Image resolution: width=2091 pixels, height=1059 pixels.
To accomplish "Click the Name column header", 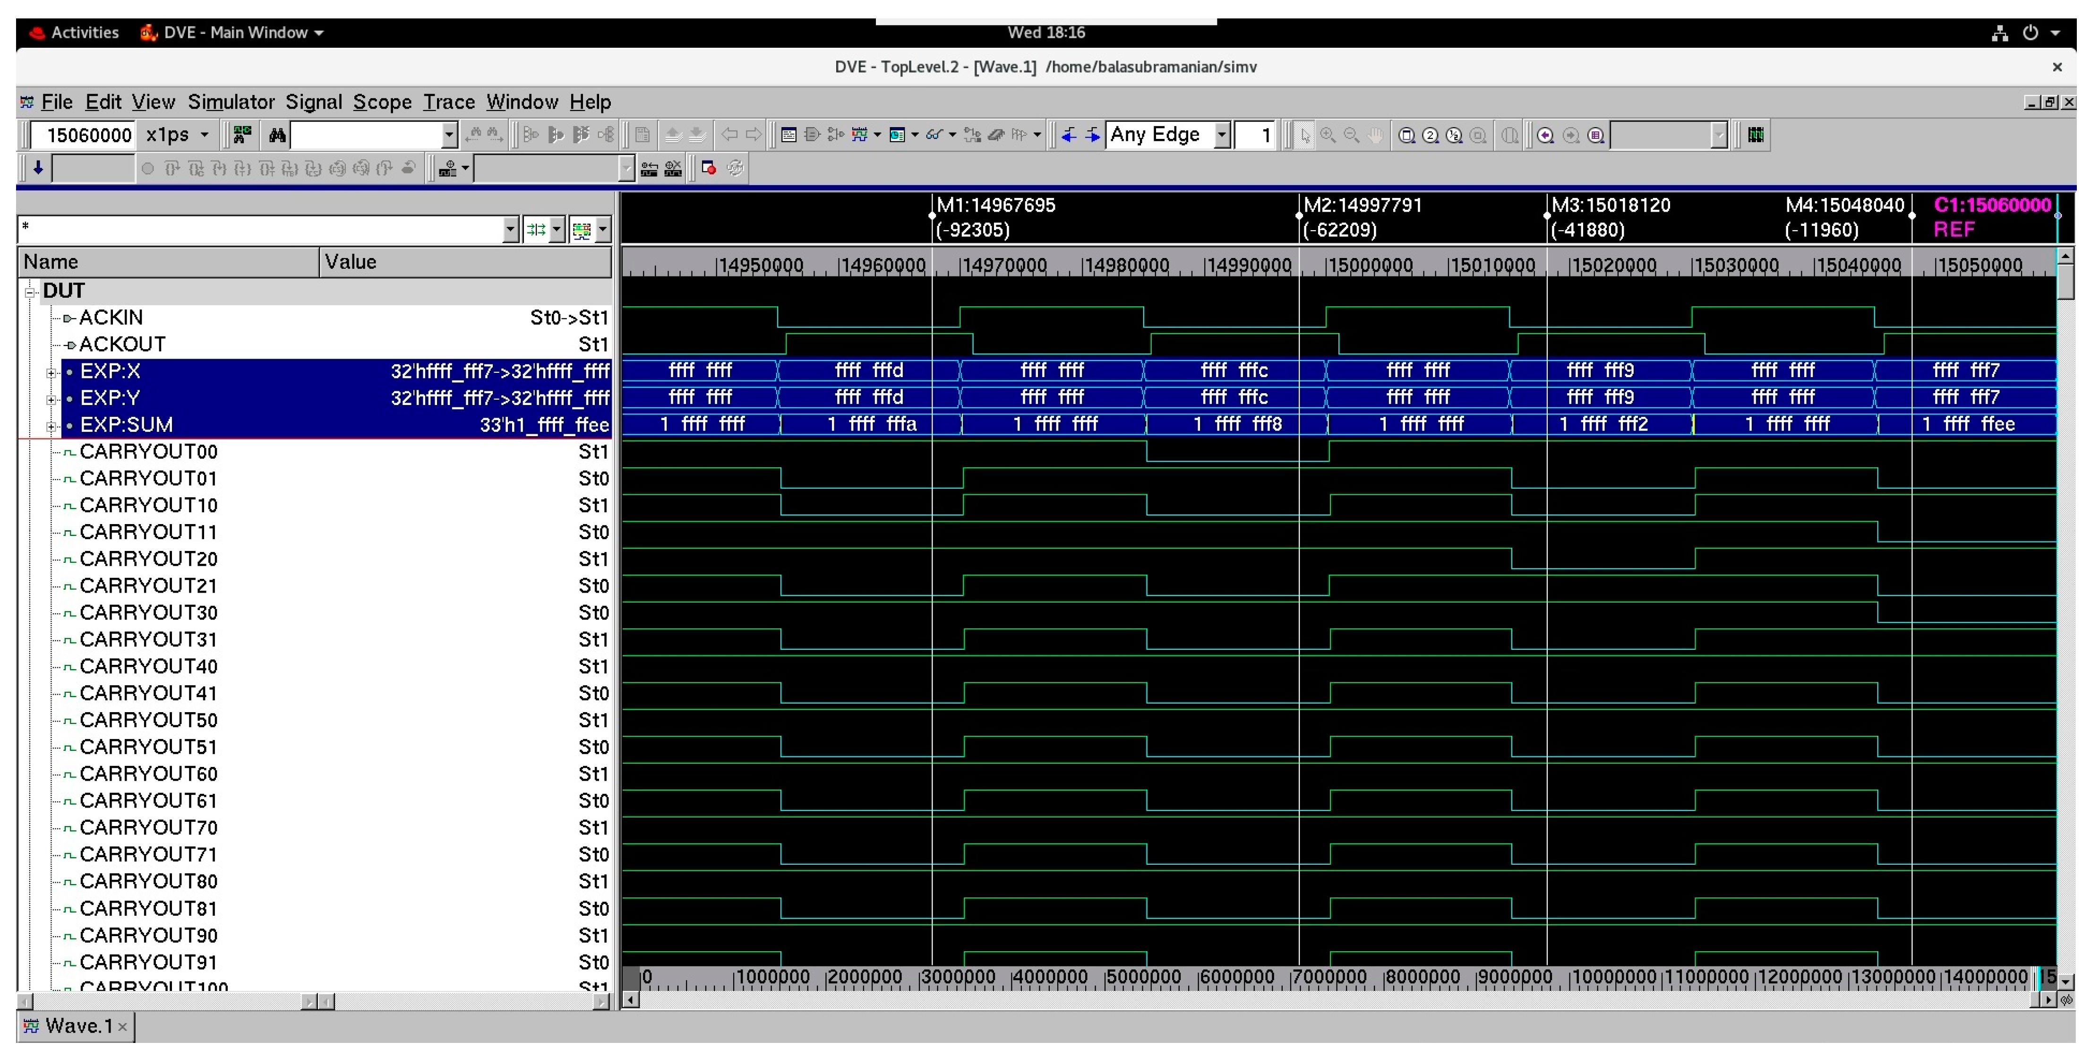I will coord(169,262).
